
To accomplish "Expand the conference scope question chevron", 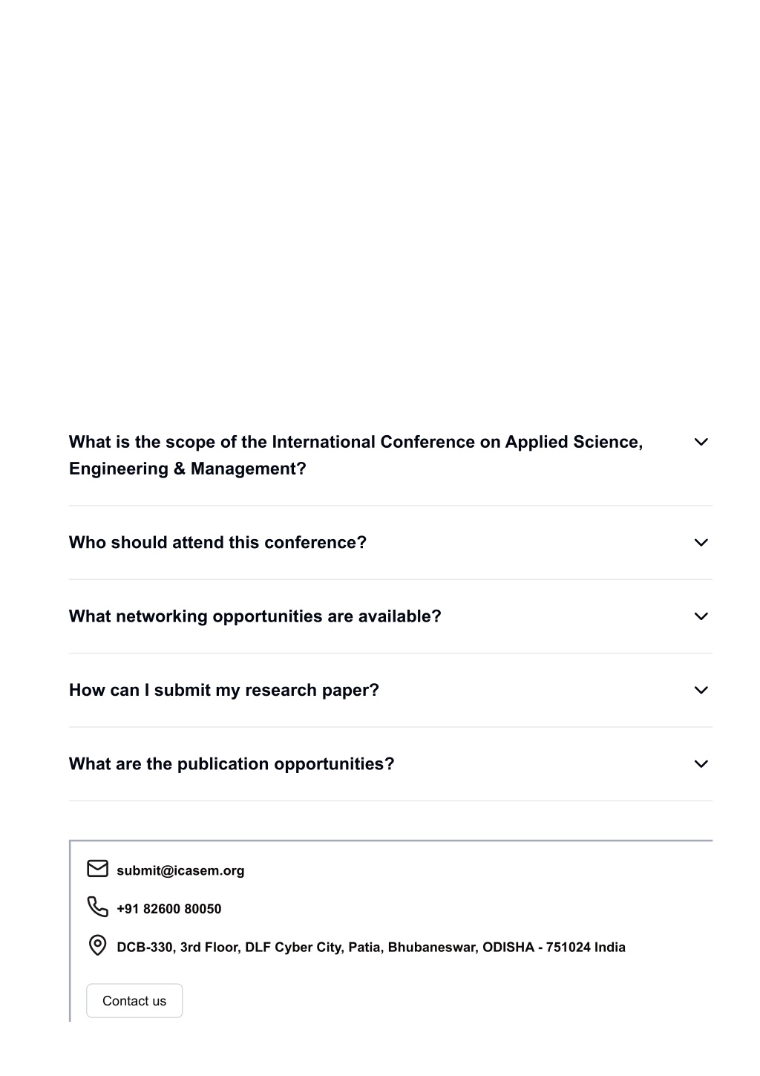I will [701, 442].
